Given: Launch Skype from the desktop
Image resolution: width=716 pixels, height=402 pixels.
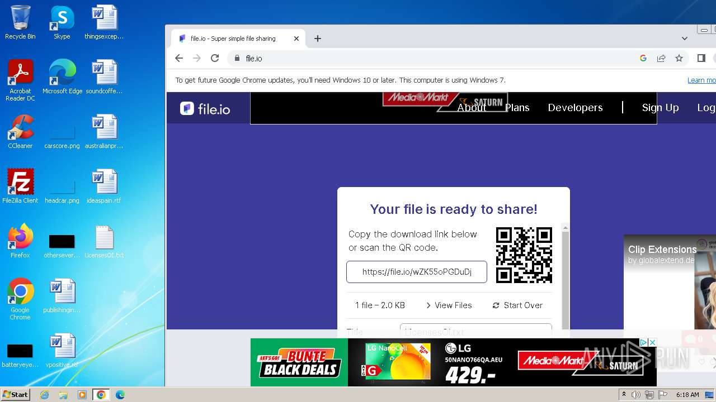Looking at the screenshot, I should coord(62,22).
